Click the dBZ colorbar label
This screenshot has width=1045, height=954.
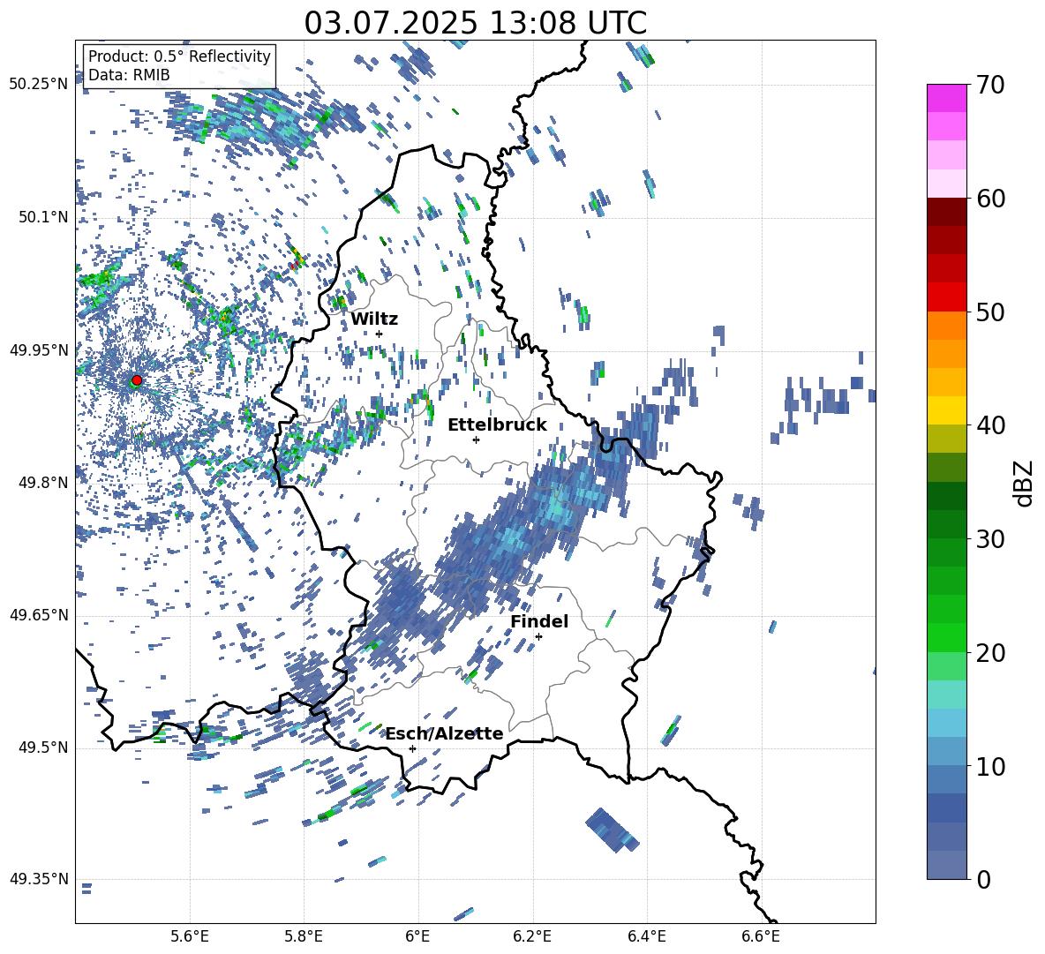coord(1025,483)
